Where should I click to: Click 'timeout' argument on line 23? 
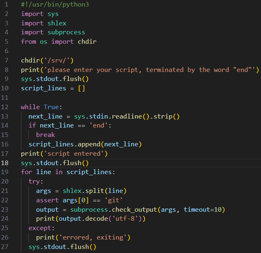click(x=197, y=210)
